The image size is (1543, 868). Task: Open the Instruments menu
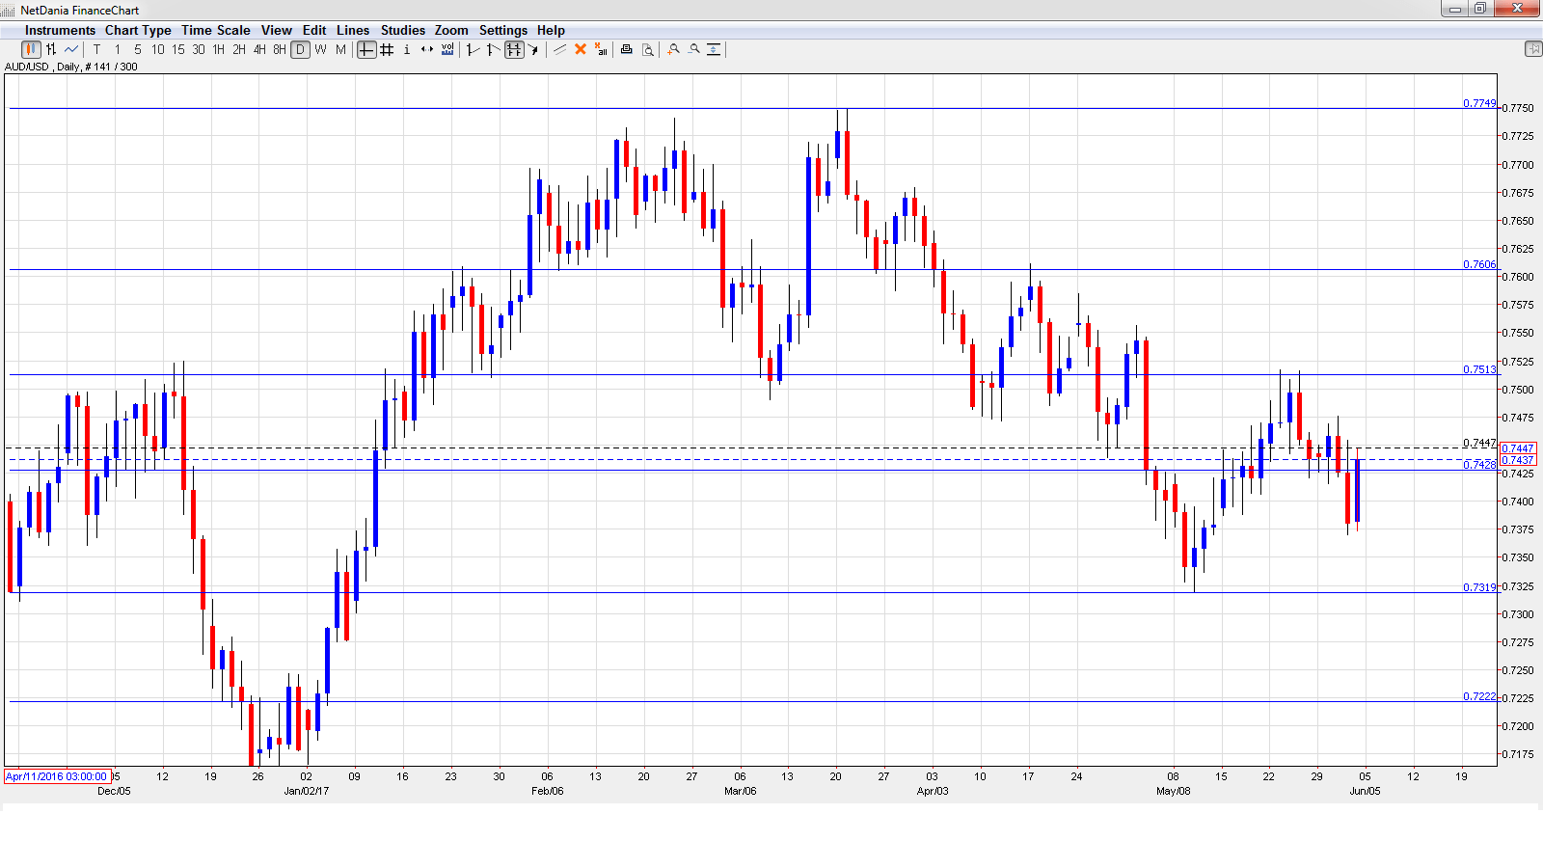click(60, 30)
